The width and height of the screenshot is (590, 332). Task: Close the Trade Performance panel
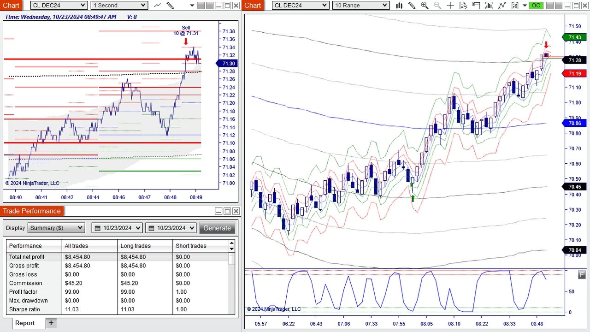(x=236, y=211)
